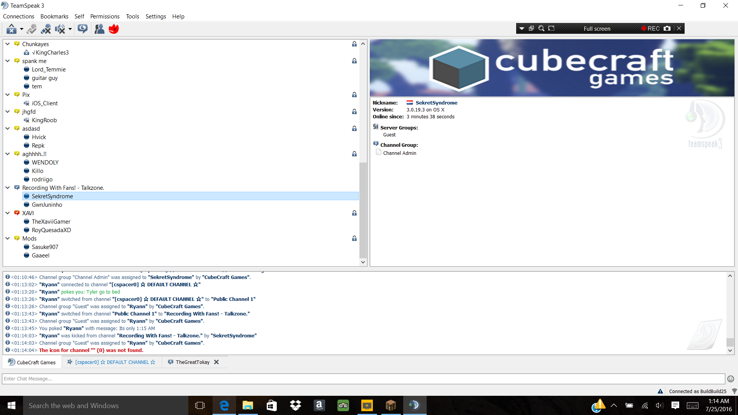Collapse the aghhhh..!! channel
The width and height of the screenshot is (738, 415).
click(7, 154)
